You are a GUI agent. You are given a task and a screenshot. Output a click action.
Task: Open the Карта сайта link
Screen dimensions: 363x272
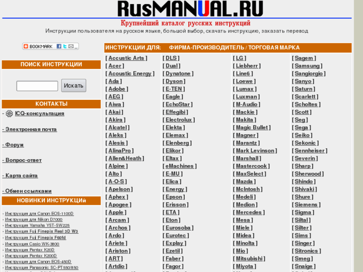pos(20,176)
